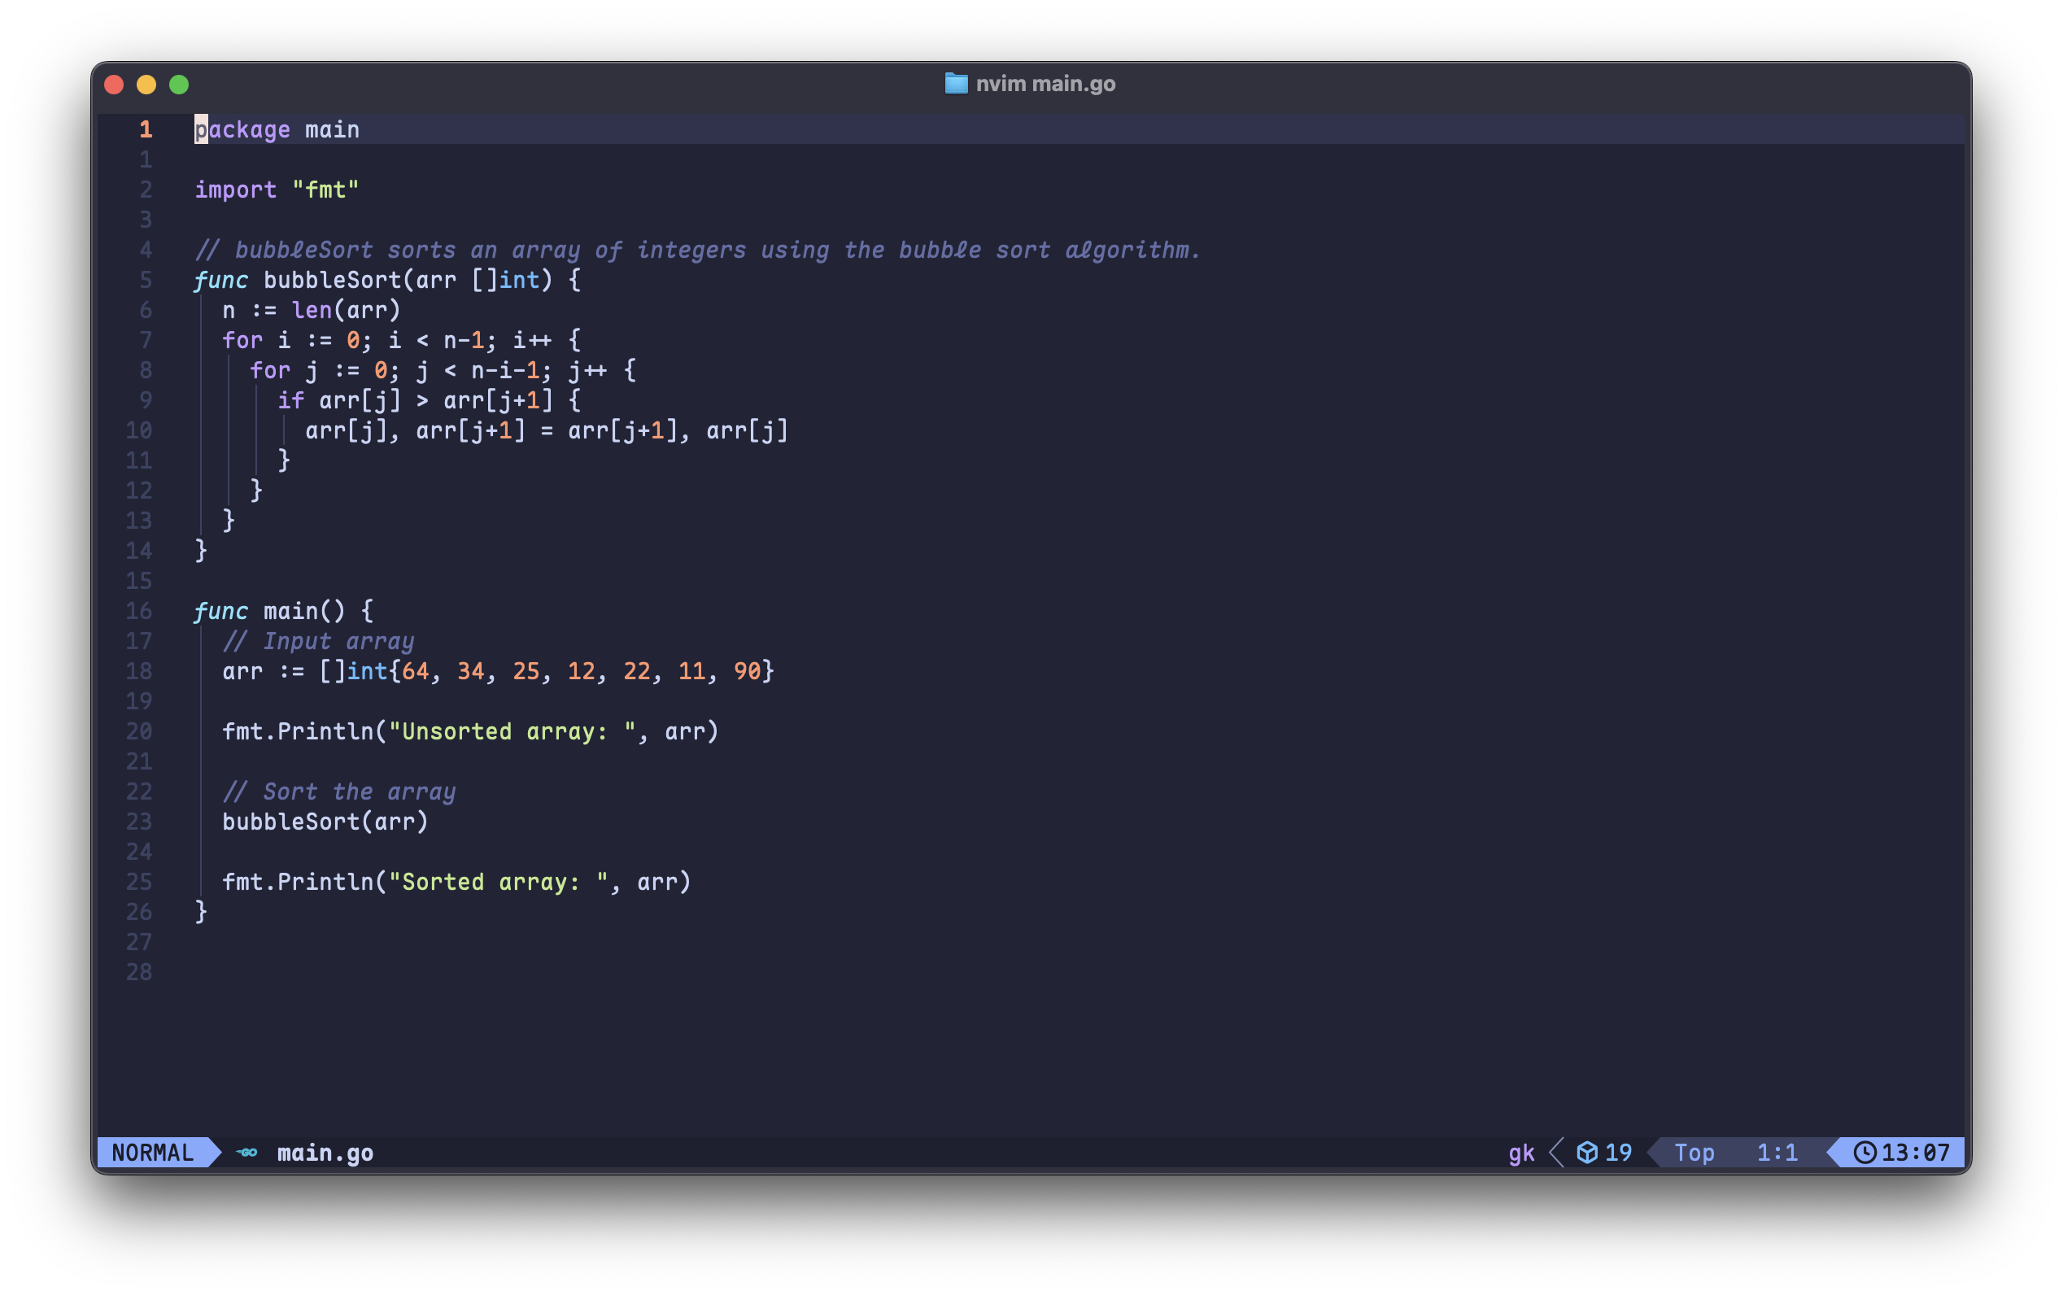Click the package cube icon in statusline
The image size is (2063, 1295).
[x=1587, y=1152]
